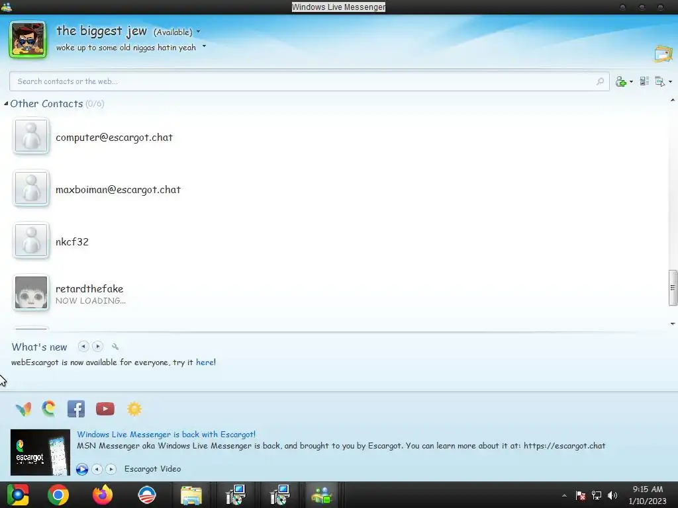Open the user profile avatar picture
The height and width of the screenshot is (508, 678).
point(28,39)
